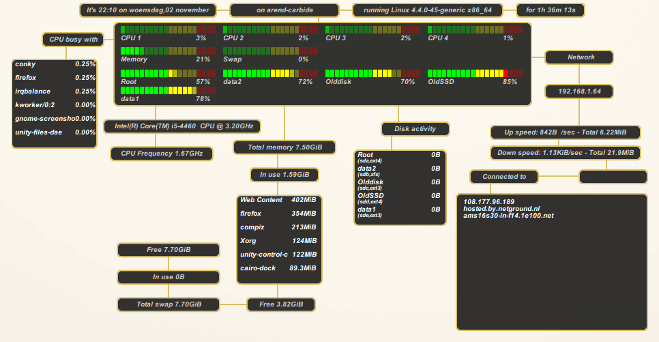The width and height of the screenshot is (659, 342).
Task: Click the OldSSD usage bar
Action: [475, 73]
